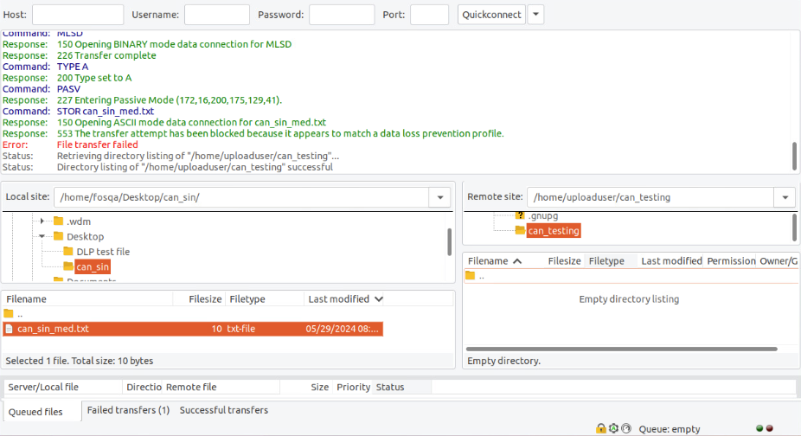
Task: Select the .gnupg folder in remote tree
Action: click(x=543, y=215)
